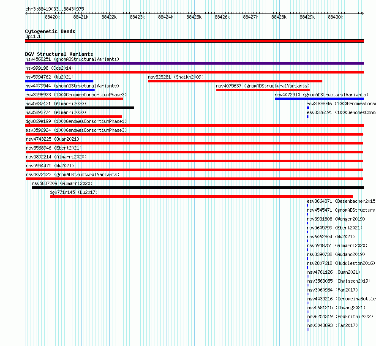Select esv3596924 1000Genomes Phase3 label
Screen dimensions: 376x346
pos(76,130)
